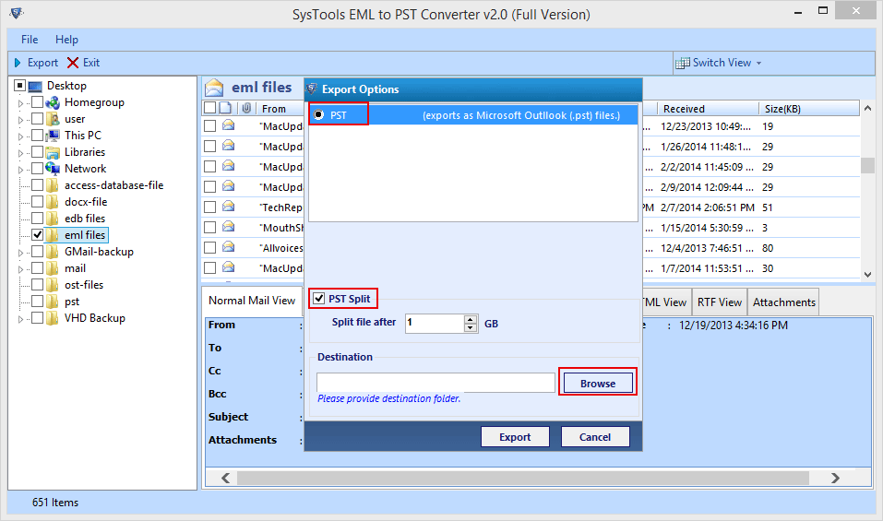Click the docx-file folder icon

(x=53, y=201)
